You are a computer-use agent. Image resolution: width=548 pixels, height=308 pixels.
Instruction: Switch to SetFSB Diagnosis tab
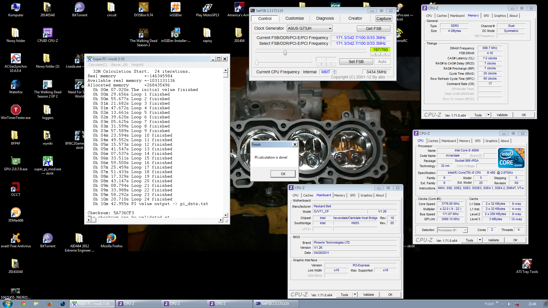pos(325,18)
